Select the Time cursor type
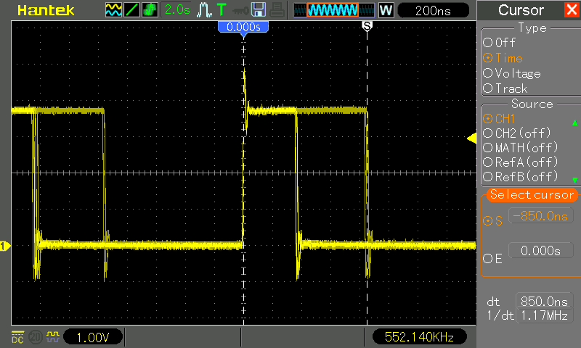 pyautogui.click(x=503, y=58)
